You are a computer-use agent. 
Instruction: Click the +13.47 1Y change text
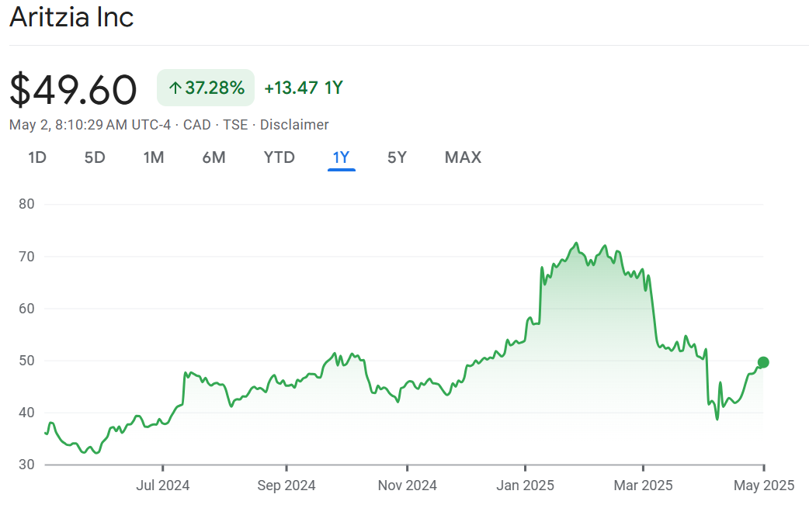click(304, 88)
